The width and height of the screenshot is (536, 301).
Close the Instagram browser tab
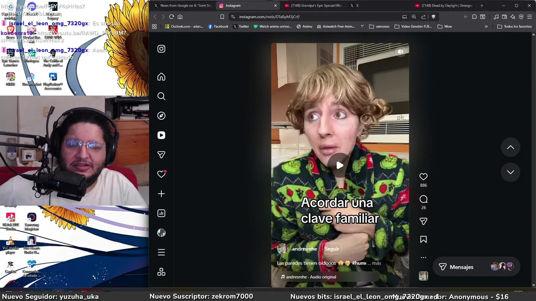(275, 5)
